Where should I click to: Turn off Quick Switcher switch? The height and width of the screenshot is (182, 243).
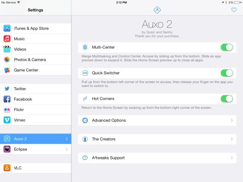(227, 73)
